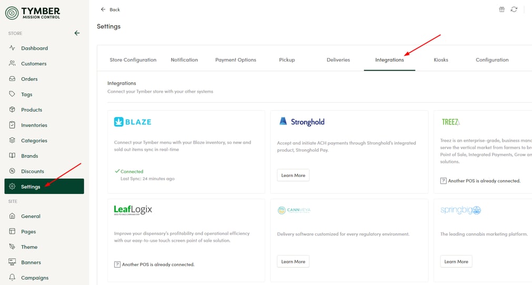
Task: Click the Back arrow icon
Action: [103, 9]
